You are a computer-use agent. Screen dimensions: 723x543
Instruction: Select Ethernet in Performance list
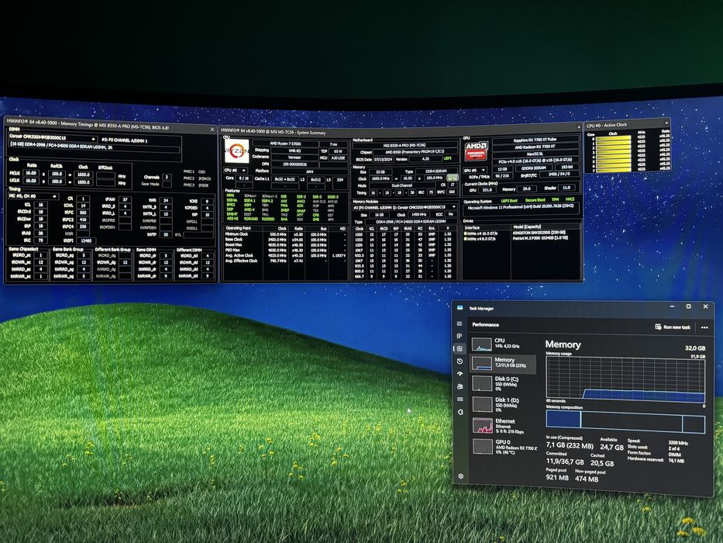(504, 426)
